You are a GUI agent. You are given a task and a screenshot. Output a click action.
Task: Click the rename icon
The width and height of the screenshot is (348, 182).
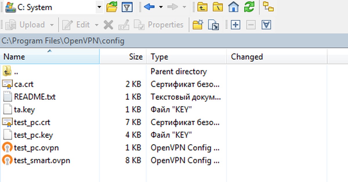[x=124, y=25]
